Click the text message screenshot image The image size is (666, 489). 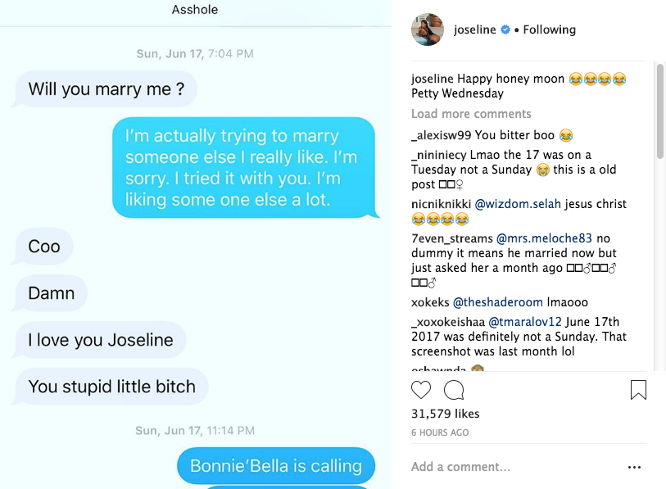coord(197,246)
